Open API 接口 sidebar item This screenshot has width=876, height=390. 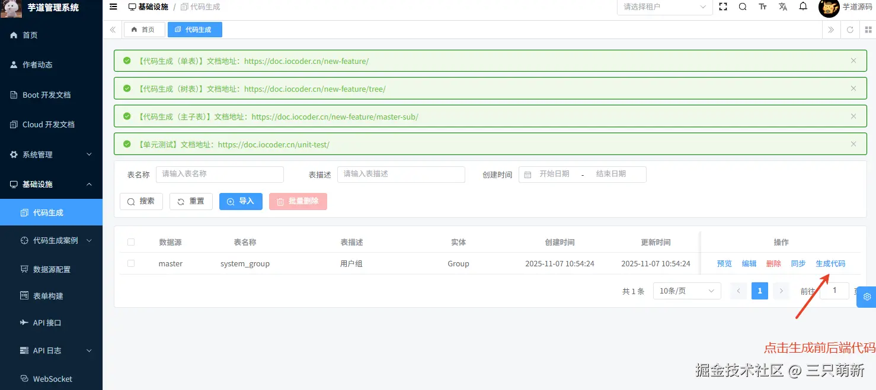point(51,323)
